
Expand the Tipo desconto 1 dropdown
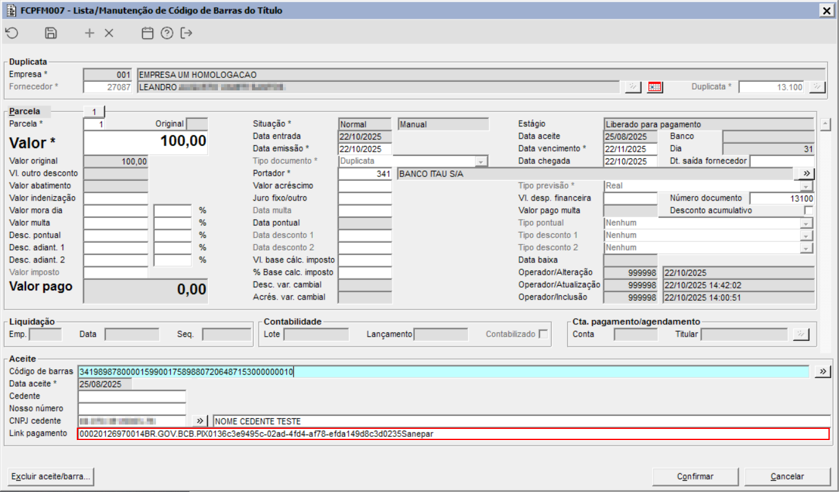pyautogui.click(x=806, y=236)
